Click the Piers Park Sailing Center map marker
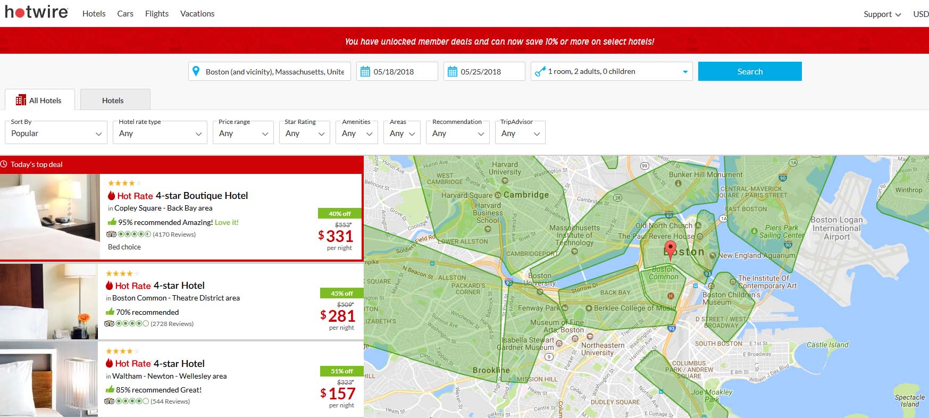The height and width of the screenshot is (418, 929). pos(754,231)
